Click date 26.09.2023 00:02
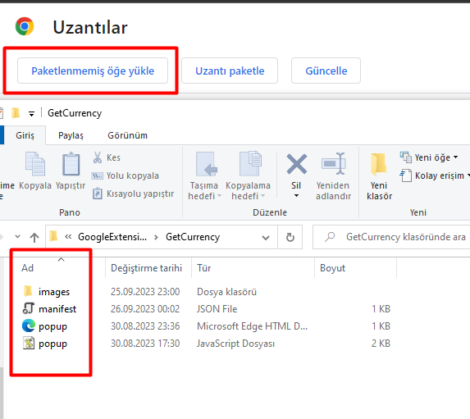 coord(145,309)
